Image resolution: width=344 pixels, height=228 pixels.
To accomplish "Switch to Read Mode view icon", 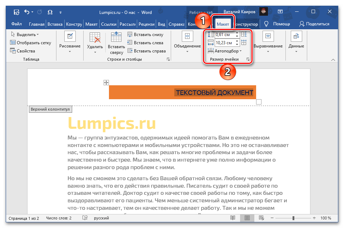I will pyautogui.click(x=233, y=218).
